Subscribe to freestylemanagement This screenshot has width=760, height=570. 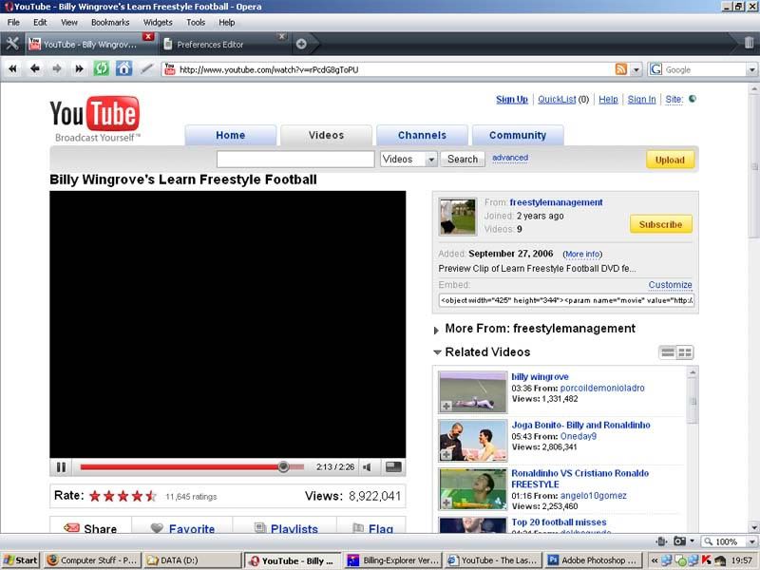point(660,224)
